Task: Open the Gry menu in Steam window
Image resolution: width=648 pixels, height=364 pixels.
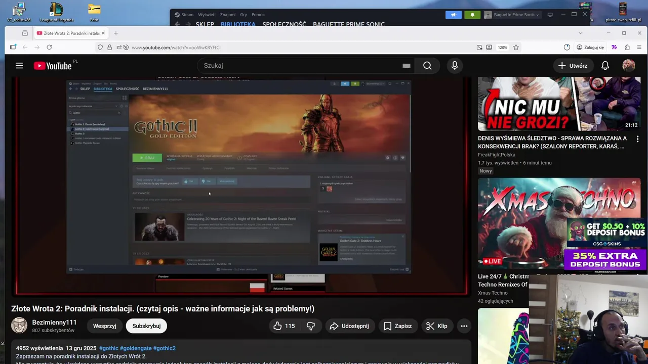Action: [244, 15]
